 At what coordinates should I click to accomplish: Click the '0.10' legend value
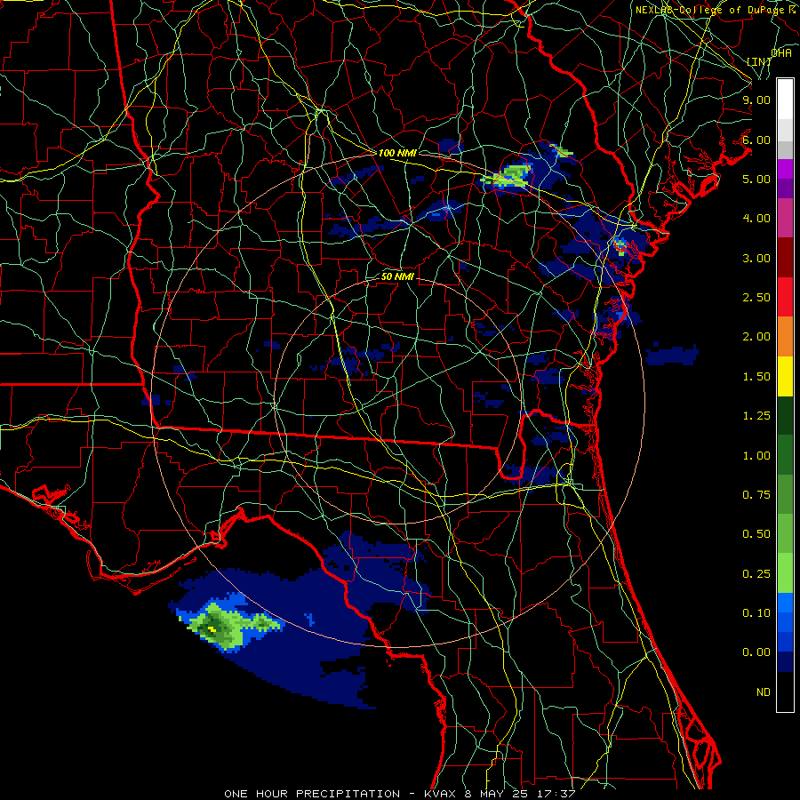pos(756,612)
